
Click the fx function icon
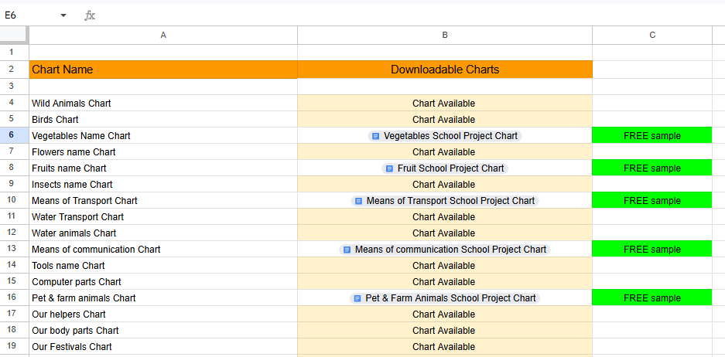point(90,15)
